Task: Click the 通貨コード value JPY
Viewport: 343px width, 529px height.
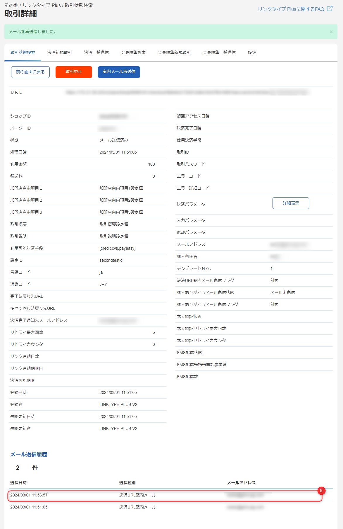Action: tap(103, 284)
